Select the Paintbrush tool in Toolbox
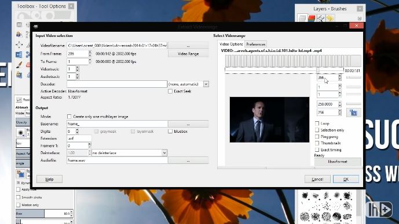Screen dimensions: 399x224 tap(19, 65)
